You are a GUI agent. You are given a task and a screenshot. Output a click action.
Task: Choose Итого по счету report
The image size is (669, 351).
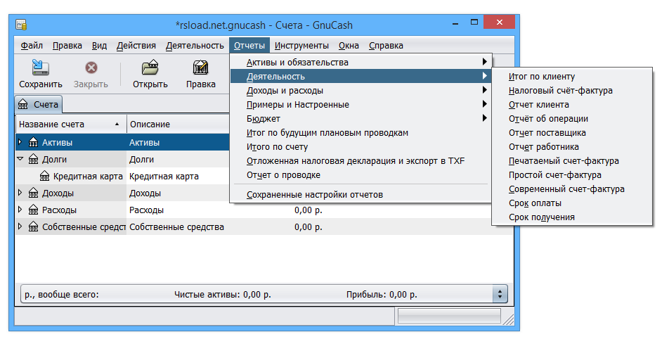coord(361,146)
